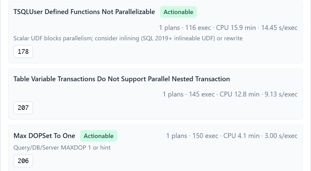311x171 pixels.
Task: Click the 145 exec CPU 12.8 min stats line
Action: tap(230, 94)
